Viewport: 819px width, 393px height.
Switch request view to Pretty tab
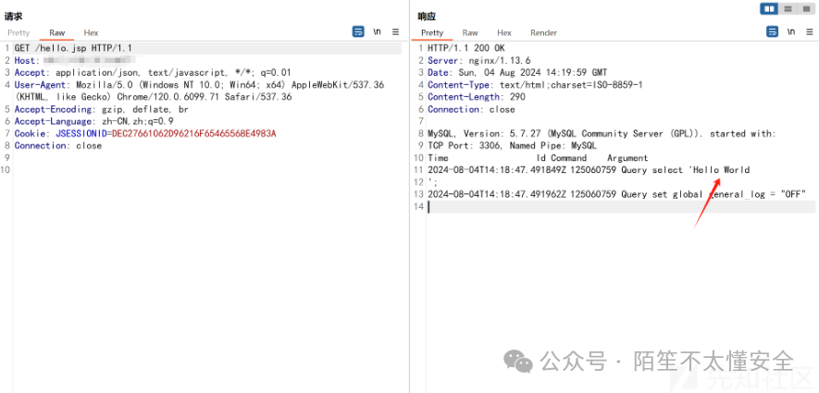[x=19, y=32]
